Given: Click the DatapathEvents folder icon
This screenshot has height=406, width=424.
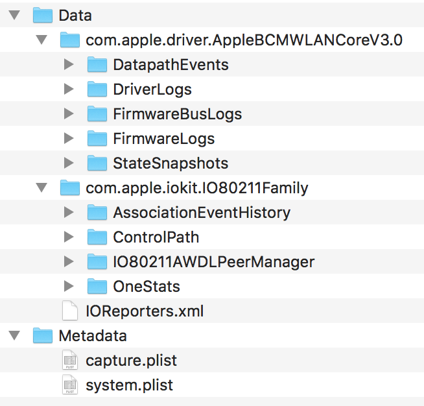Looking at the screenshot, I should (x=96, y=65).
